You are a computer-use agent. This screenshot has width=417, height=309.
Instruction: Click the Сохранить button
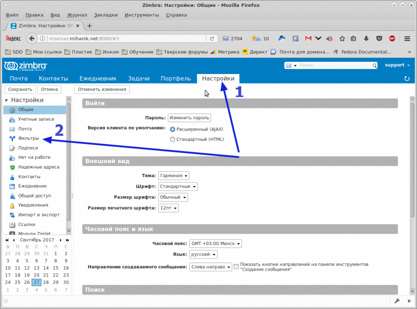click(20, 89)
